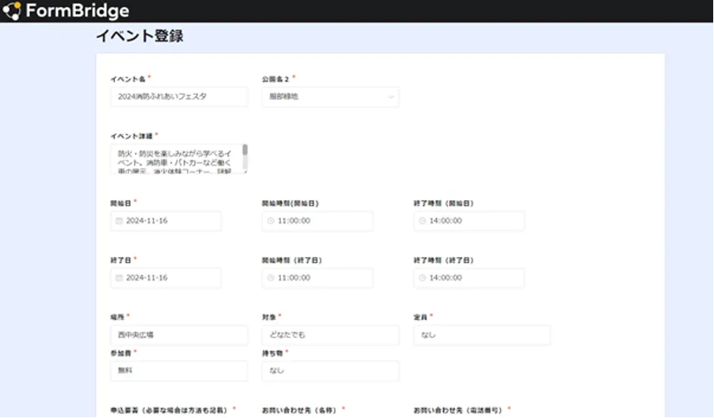Click the 2024-11-16 date in 開始日
Viewport: 714px width, 418px height.
click(x=147, y=221)
